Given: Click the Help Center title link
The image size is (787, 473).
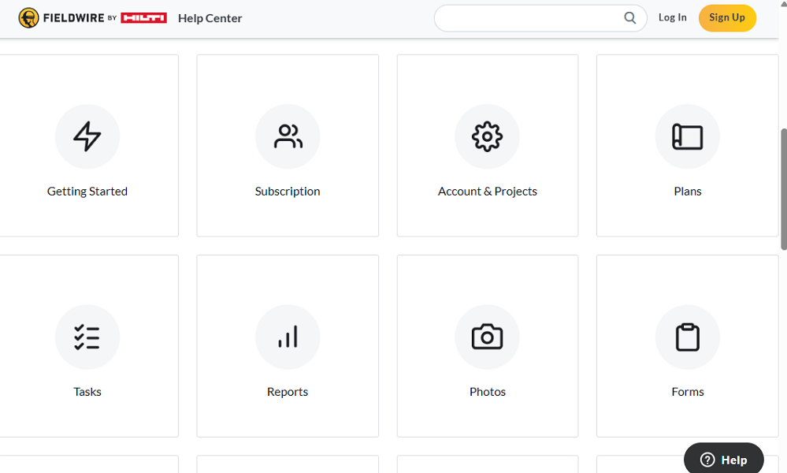Looking at the screenshot, I should (x=210, y=18).
